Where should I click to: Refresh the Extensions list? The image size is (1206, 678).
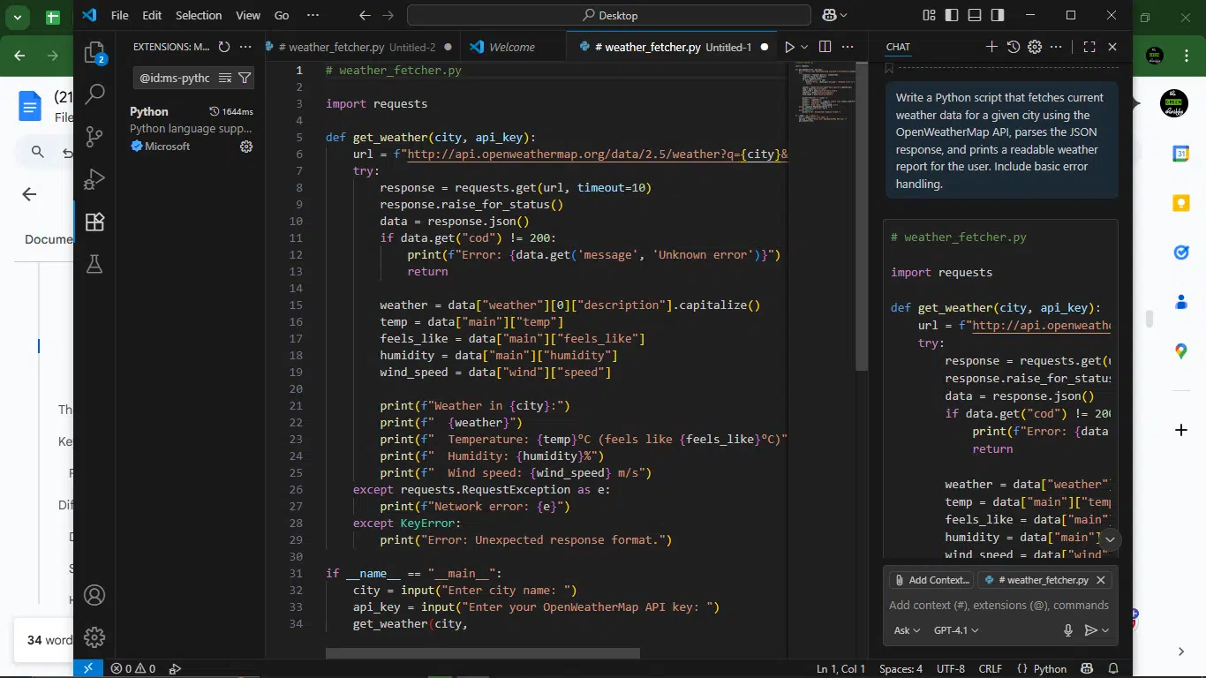click(224, 47)
